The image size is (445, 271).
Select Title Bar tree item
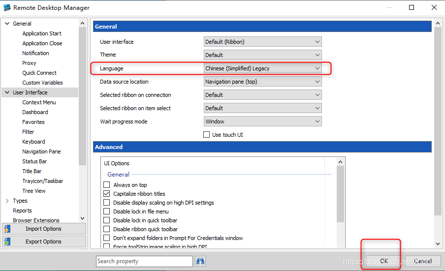(32, 171)
